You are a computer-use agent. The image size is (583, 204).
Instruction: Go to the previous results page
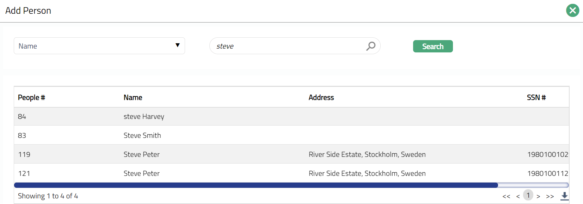[518, 196]
